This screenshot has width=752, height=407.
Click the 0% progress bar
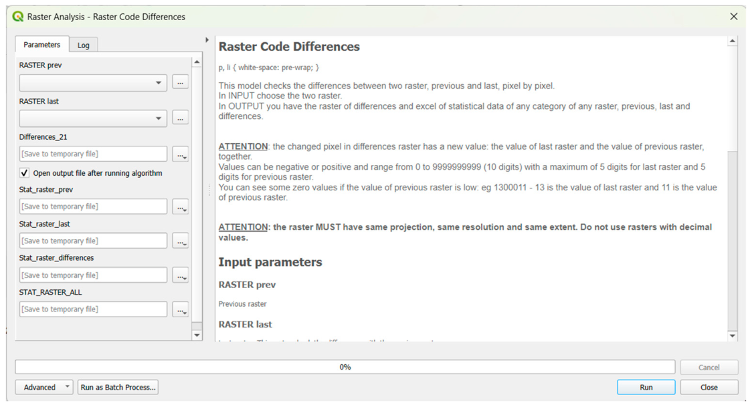(345, 367)
